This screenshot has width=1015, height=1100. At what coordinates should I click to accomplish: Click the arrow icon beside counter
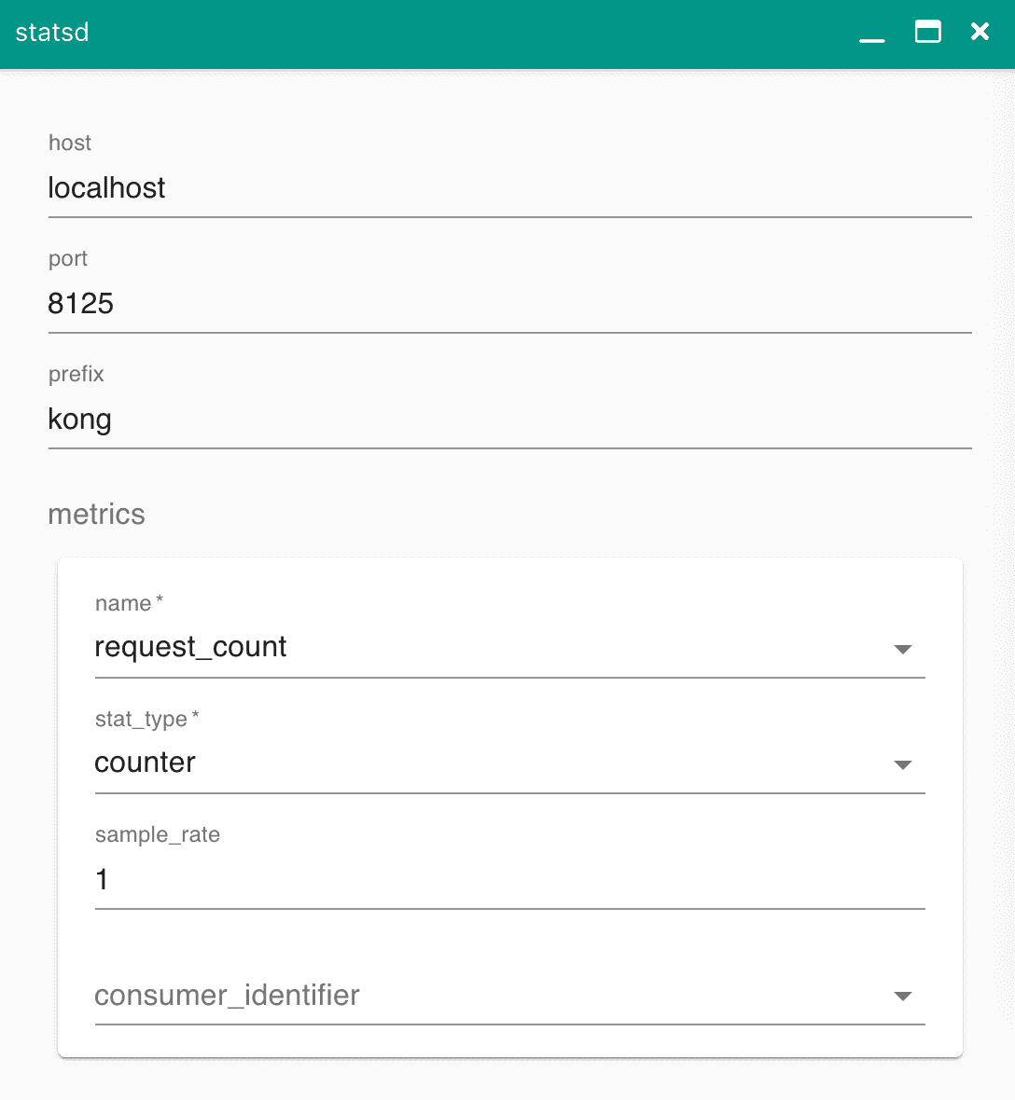903,764
